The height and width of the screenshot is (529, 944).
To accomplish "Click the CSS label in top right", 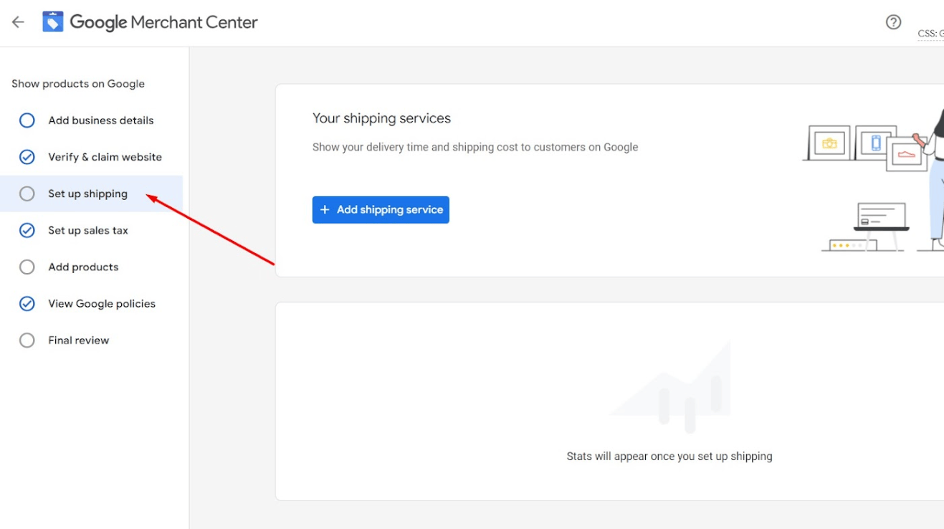I will coord(930,34).
